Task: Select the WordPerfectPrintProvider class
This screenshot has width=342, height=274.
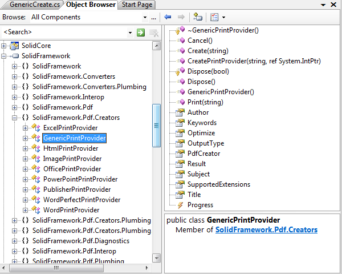Action: coord(82,200)
